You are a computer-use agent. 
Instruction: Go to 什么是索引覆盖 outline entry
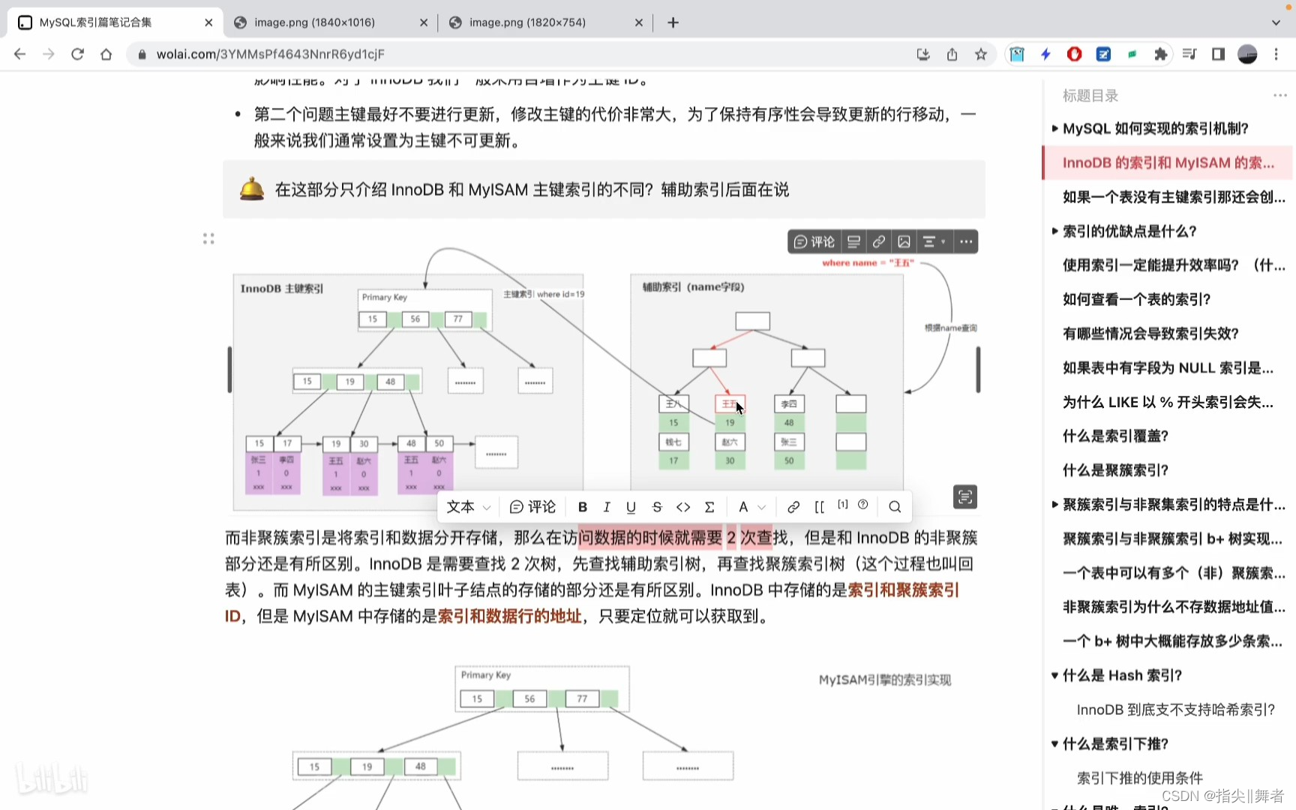pos(1115,436)
